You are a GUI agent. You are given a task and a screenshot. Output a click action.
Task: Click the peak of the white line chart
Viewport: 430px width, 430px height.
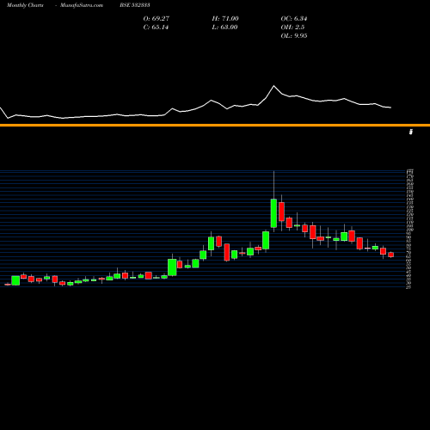click(273, 86)
